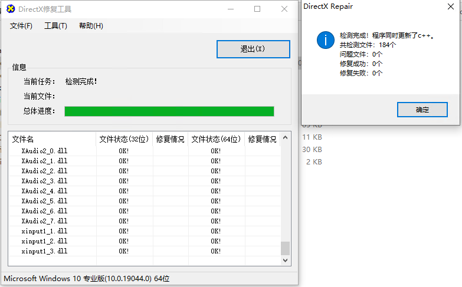The height and width of the screenshot is (287, 462).
Task: Open the 工具(T) menu
Action: click(55, 26)
